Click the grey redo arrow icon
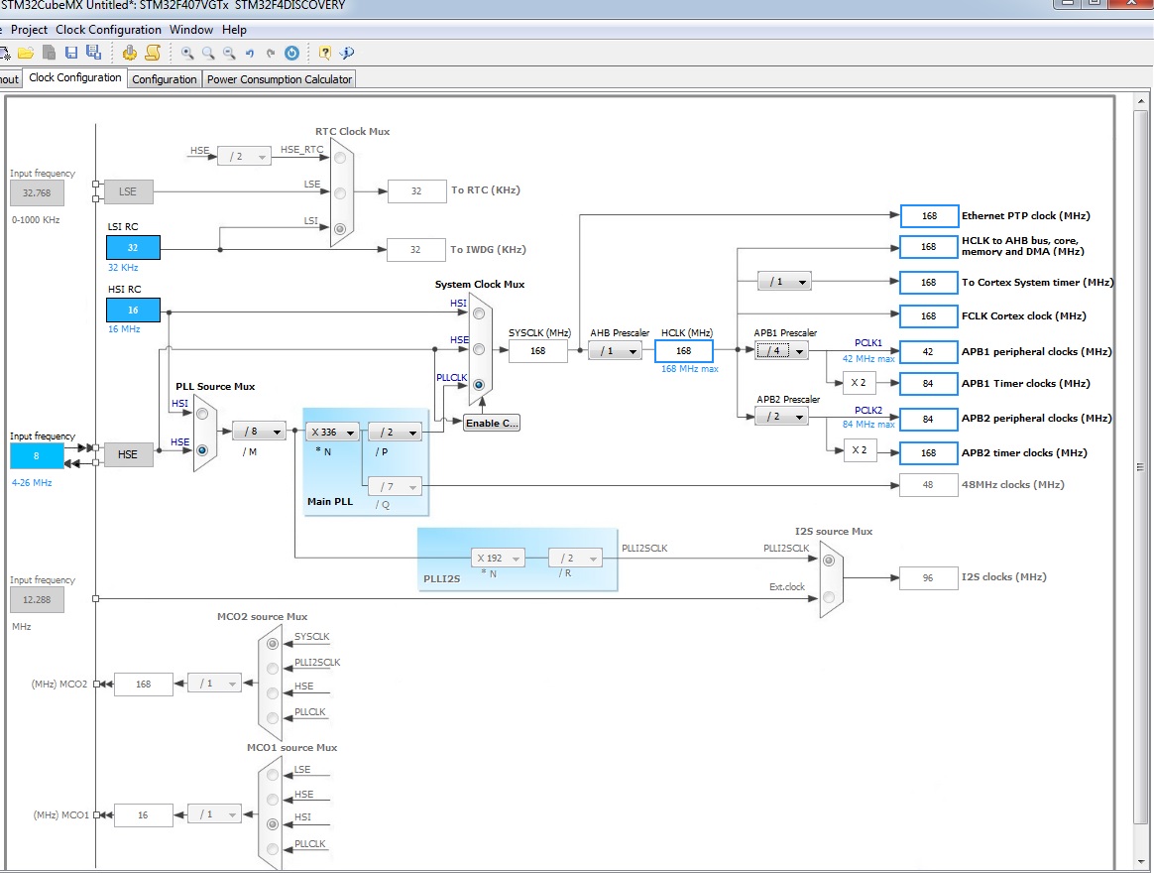Image resolution: width=1154 pixels, height=873 pixels. [271, 53]
